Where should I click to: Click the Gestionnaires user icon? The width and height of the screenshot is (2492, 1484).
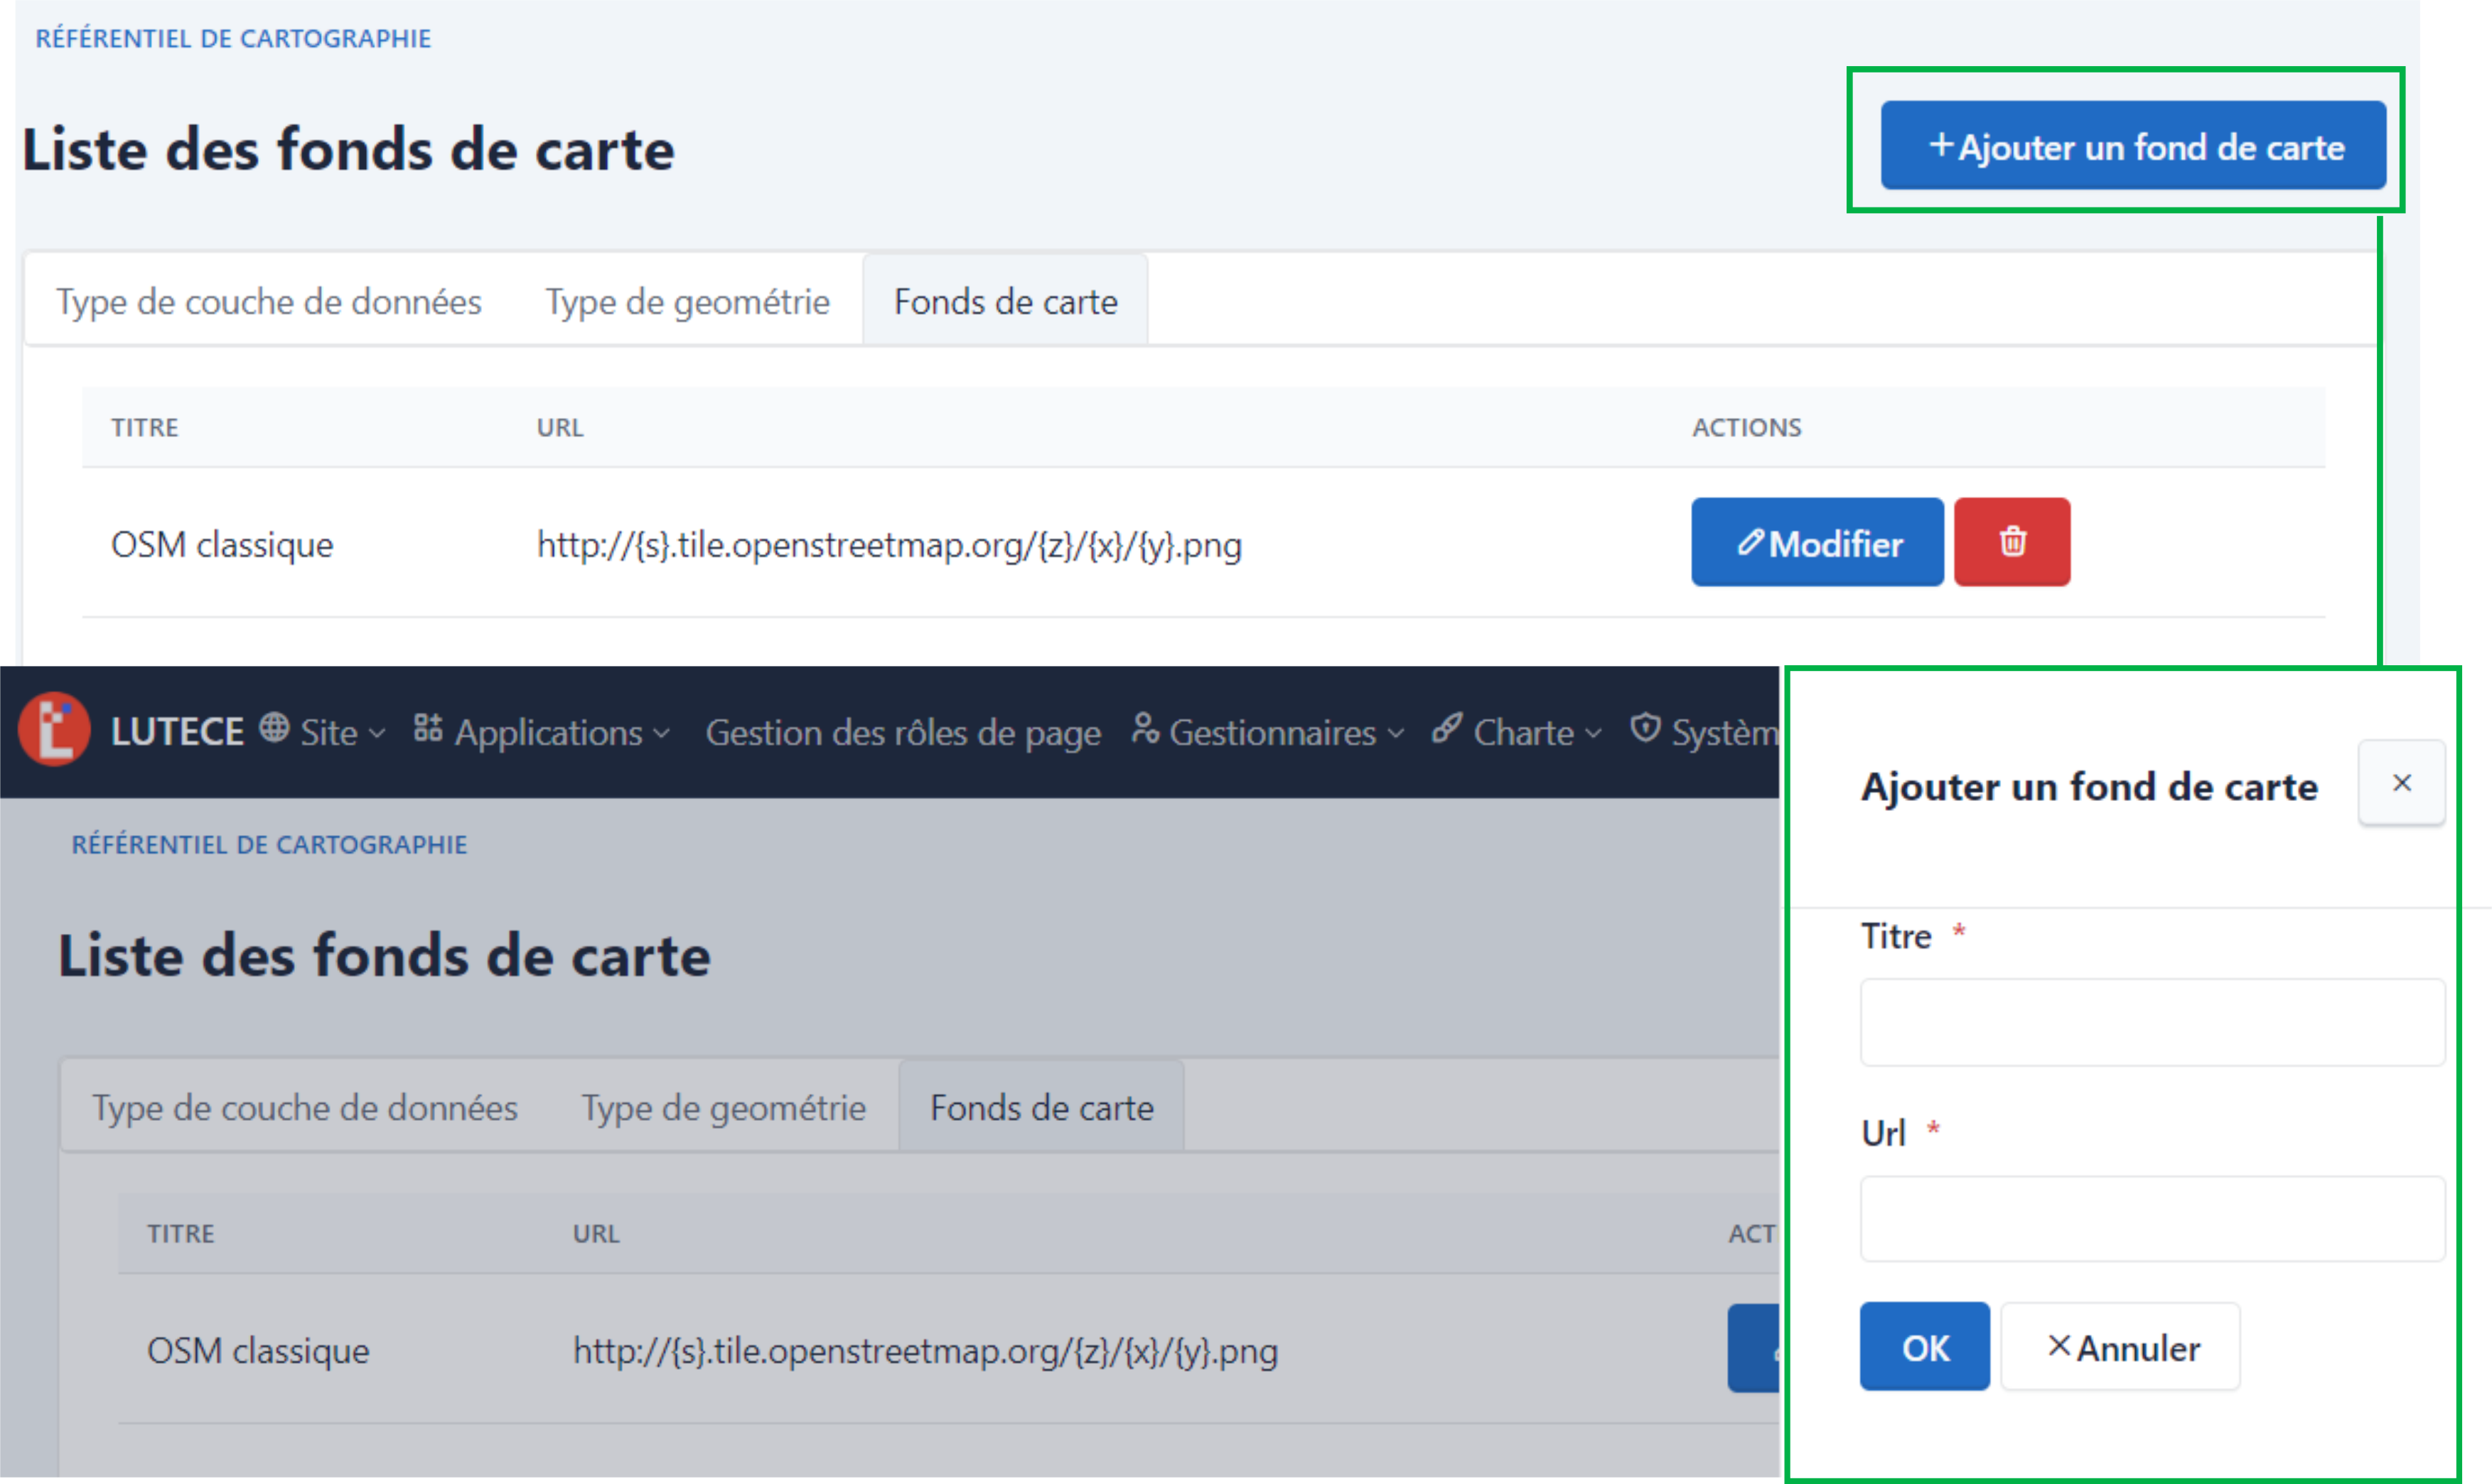1144,728
